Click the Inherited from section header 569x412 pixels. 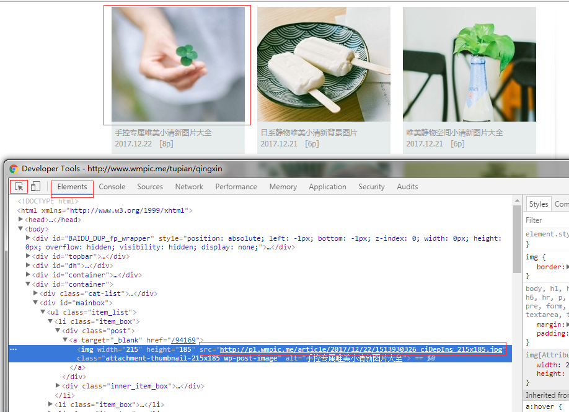(547, 395)
